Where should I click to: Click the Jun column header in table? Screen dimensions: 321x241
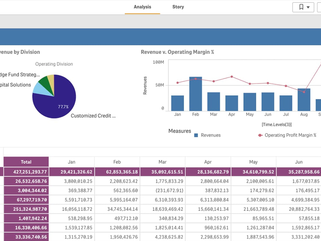[x=299, y=162]
